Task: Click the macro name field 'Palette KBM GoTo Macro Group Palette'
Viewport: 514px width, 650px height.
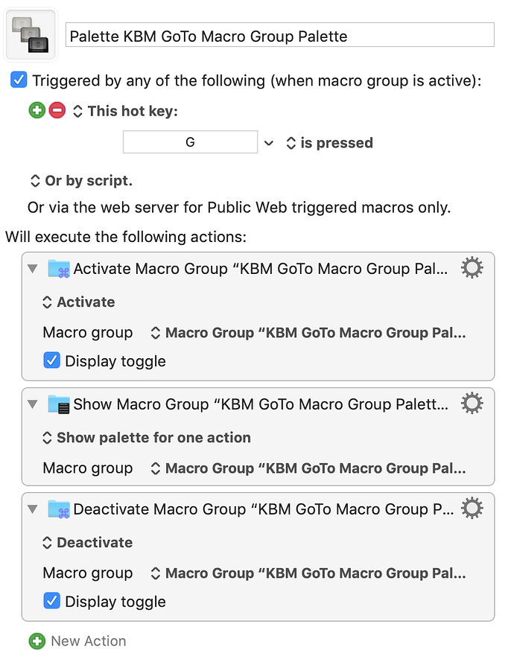Action: [279, 35]
